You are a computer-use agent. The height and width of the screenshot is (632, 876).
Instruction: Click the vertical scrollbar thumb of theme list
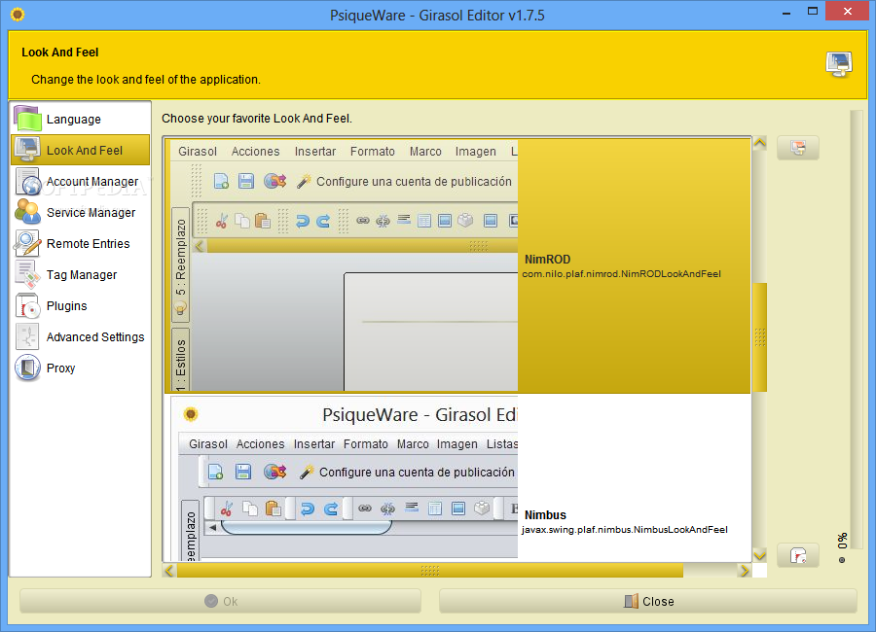click(x=760, y=337)
